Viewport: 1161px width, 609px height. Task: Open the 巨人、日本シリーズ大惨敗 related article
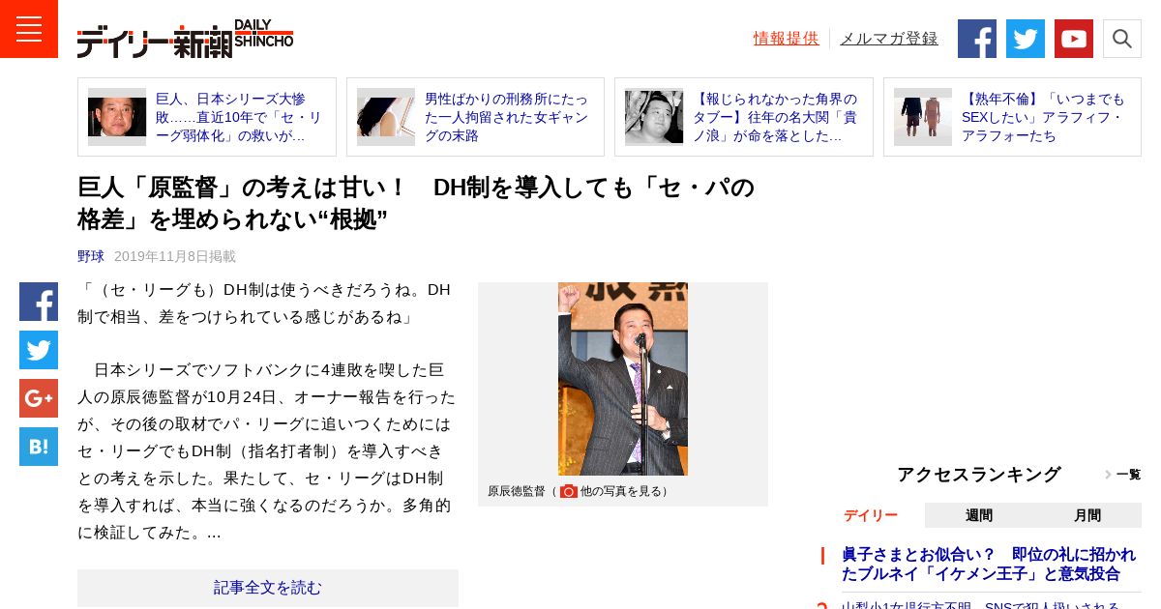click(237, 117)
